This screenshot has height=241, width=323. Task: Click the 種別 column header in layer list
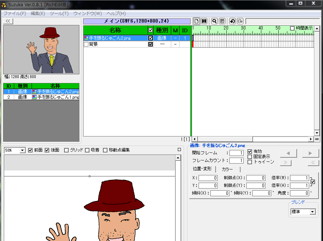162,30
